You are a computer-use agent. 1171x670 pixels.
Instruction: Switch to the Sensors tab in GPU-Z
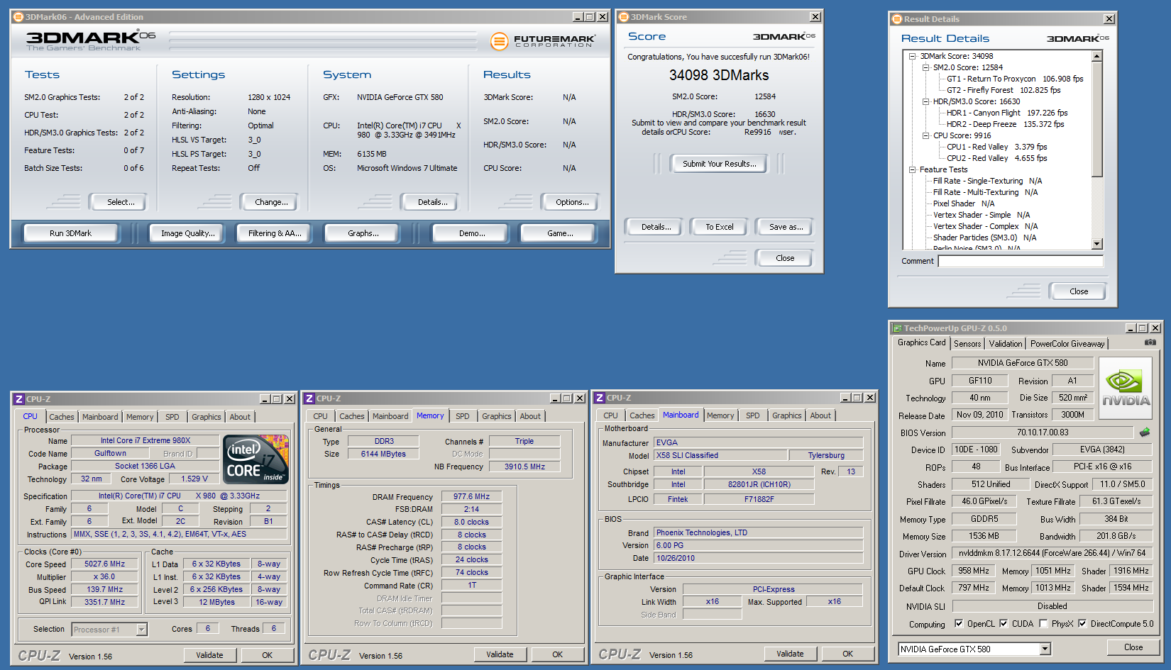(x=967, y=344)
